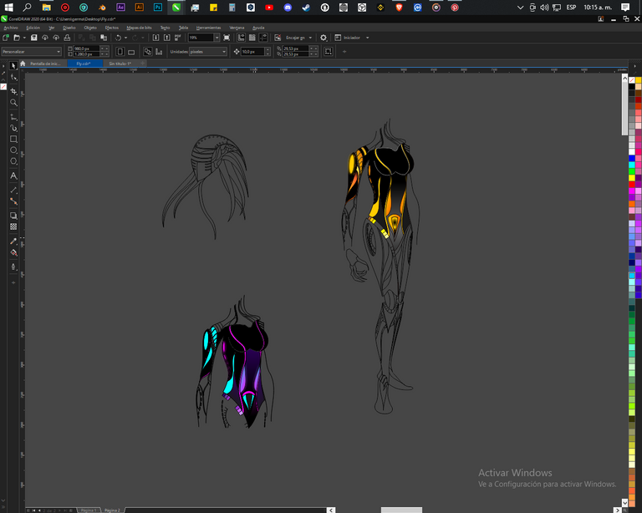Click the Save disk icon
The width and height of the screenshot is (642, 513).
click(x=34, y=38)
